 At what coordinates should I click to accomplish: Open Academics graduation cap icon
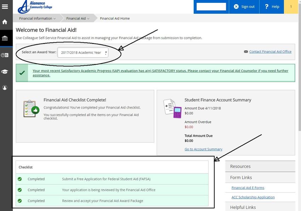(x=5, y=71)
